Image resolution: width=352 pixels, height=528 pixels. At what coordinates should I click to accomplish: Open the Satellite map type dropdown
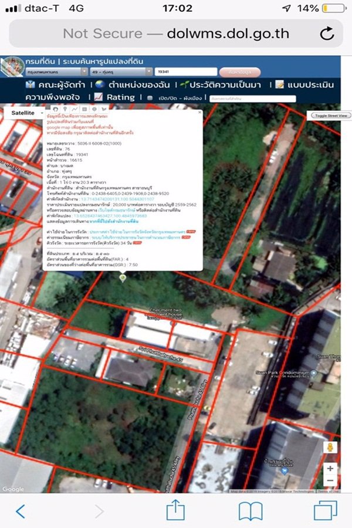click(x=27, y=112)
